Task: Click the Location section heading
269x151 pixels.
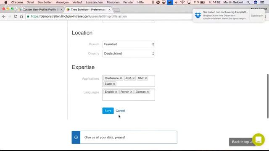Action: tap(82, 33)
